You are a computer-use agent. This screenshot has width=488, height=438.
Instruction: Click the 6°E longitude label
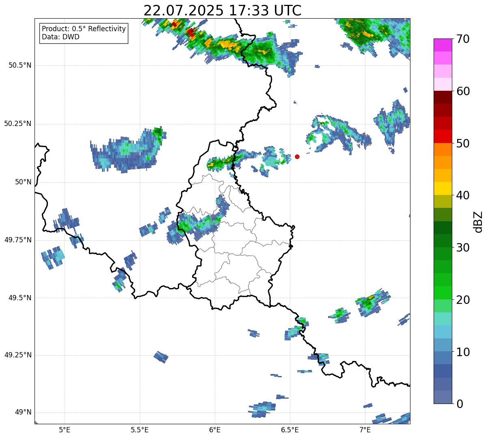point(215,429)
